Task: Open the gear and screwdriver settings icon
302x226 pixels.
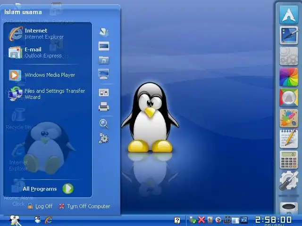Action: (288, 181)
